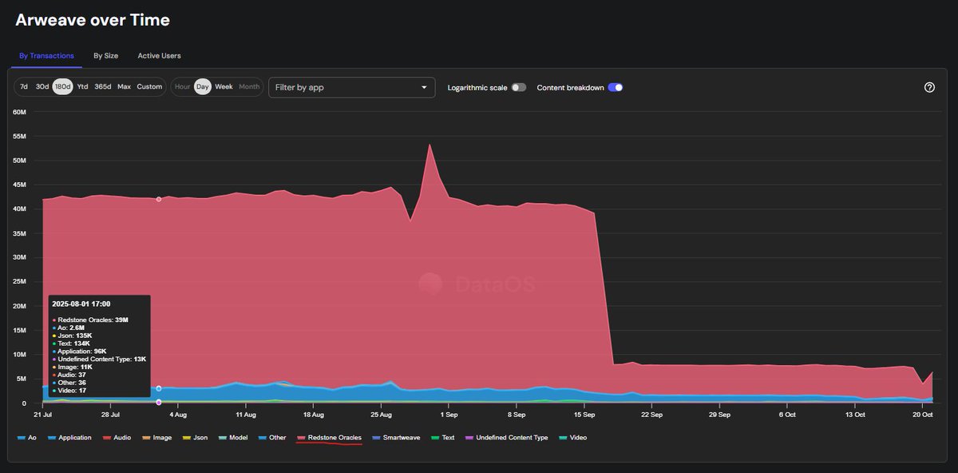Open the Active Users tab
The width and height of the screenshot is (958, 473).
coord(159,56)
